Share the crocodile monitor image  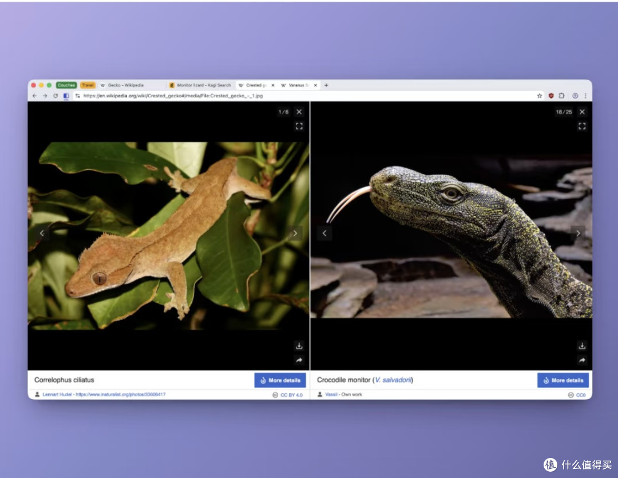[x=582, y=360]
